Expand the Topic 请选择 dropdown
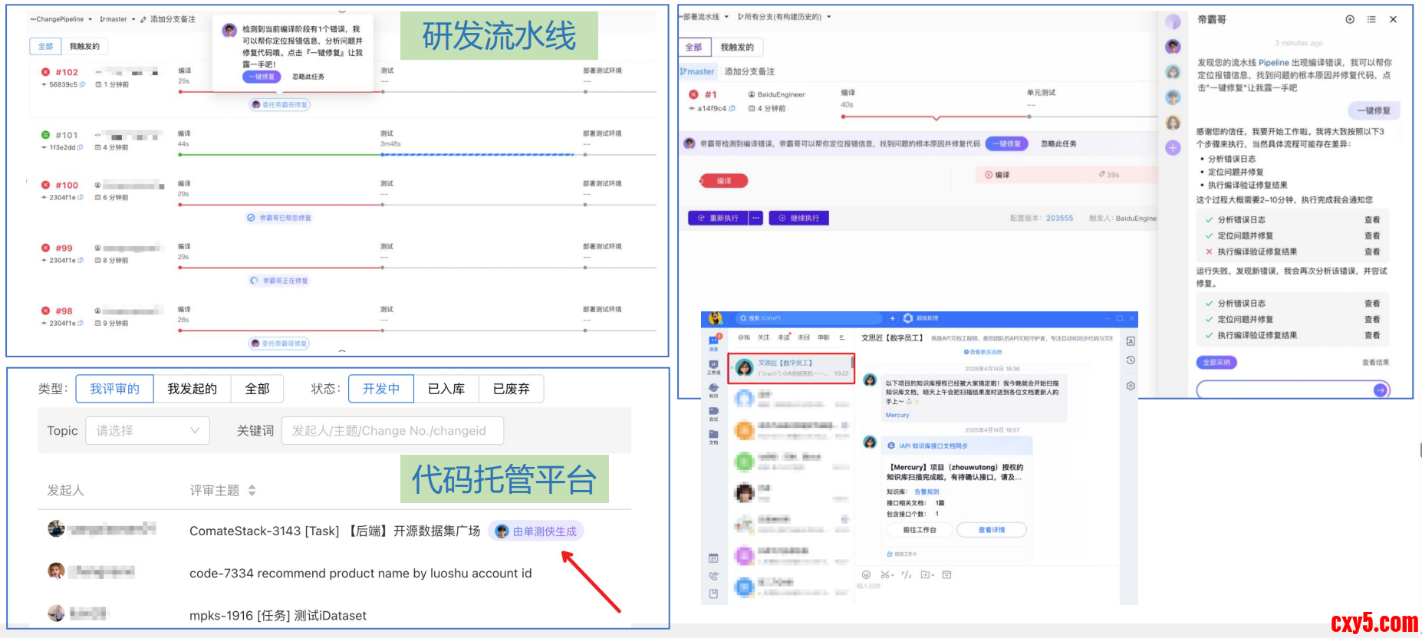 [x=147, y=431]
